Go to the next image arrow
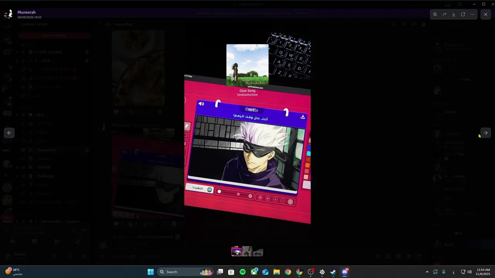 tap(486, 133)
